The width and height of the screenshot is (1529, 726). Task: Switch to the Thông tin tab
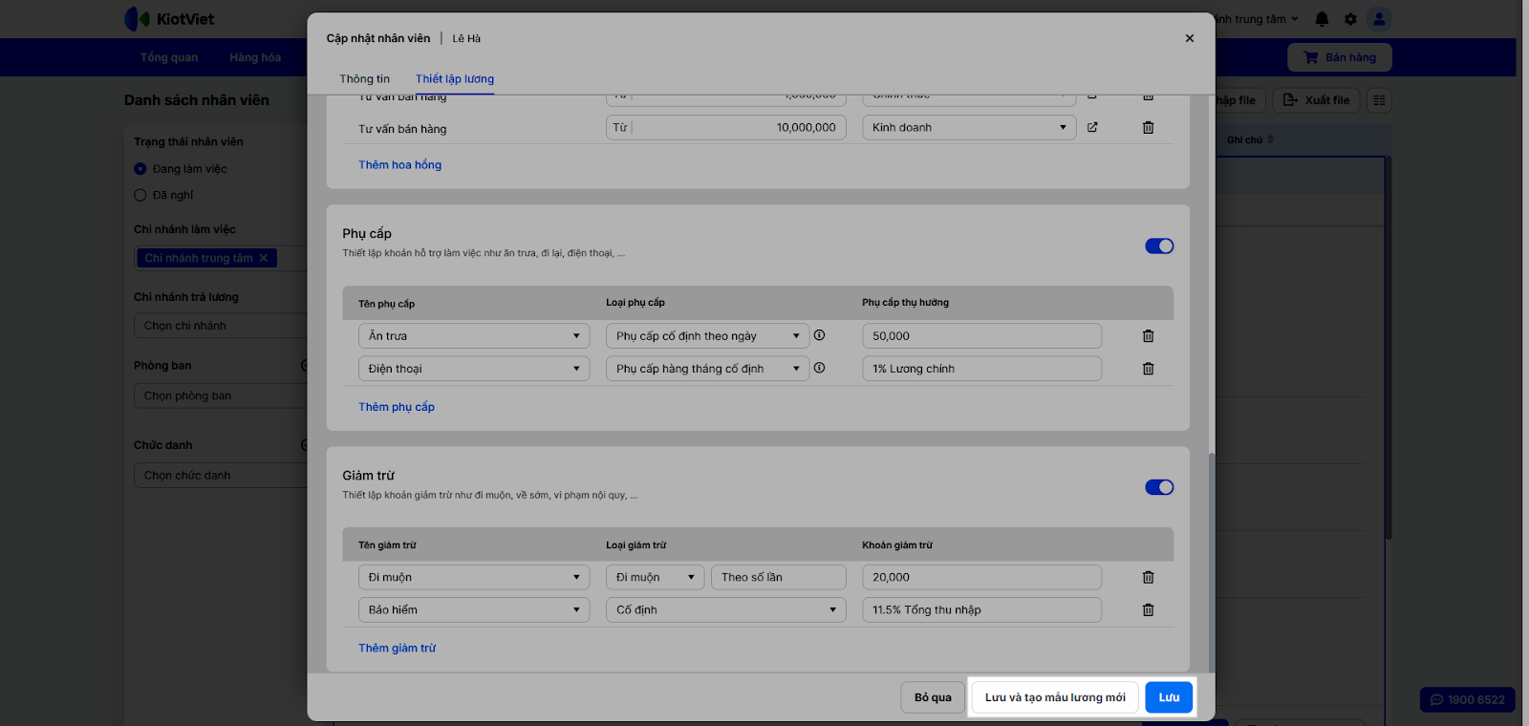pyautogui.click(x=364, y=79)
